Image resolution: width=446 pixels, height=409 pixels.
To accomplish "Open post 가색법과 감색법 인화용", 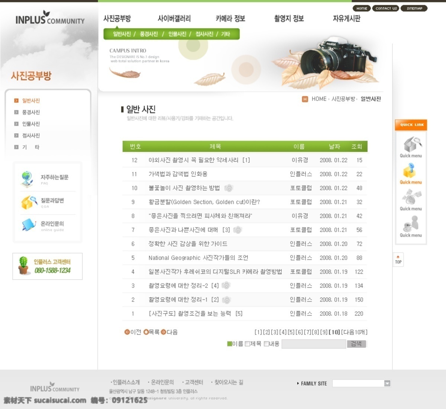I will [178, 174].
